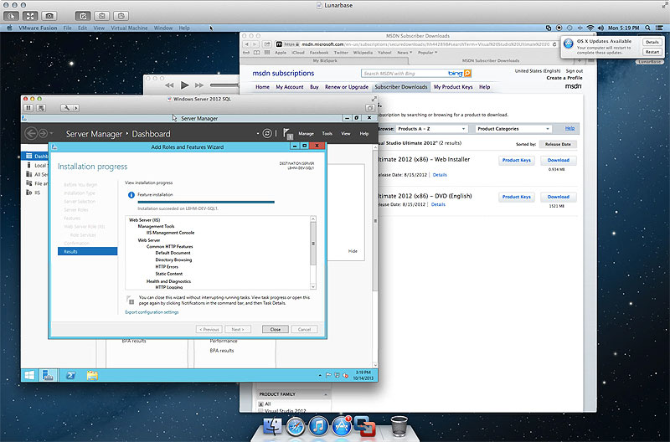Open VM settings via the wrench icon
The height and width of the screenshot is (442, 670).
coord(67,108)
